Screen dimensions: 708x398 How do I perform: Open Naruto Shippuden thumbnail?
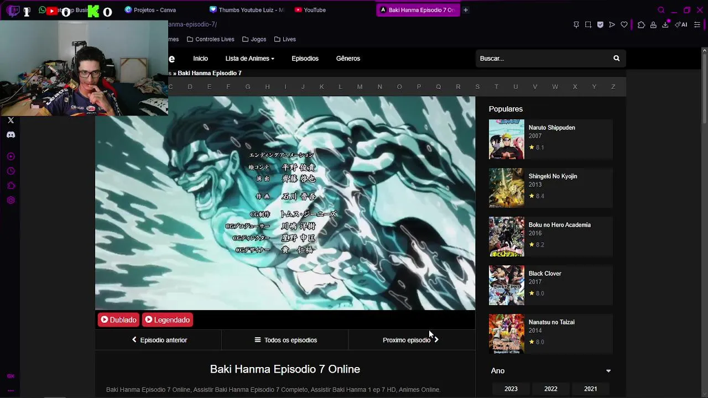(x=506, y=139)
